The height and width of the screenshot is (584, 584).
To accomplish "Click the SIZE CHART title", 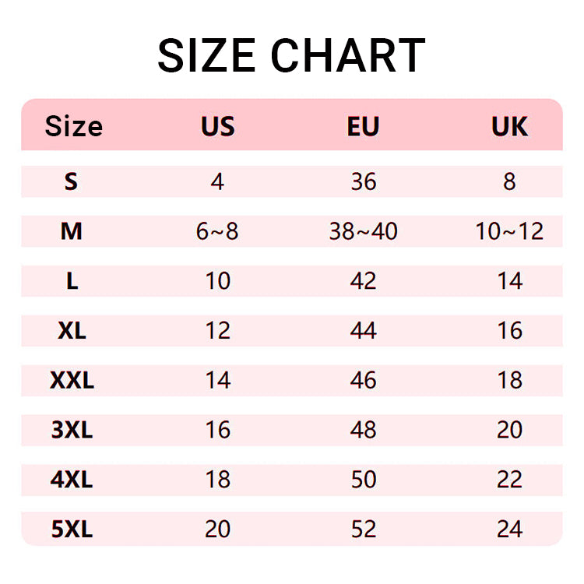I will tap(291, 56).
